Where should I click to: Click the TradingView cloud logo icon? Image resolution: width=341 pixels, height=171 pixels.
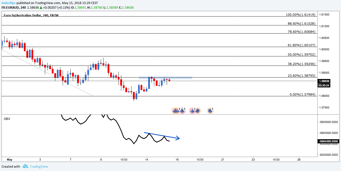click(x=25, y=166)
